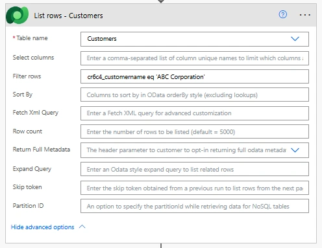The height and width of the screenshot is (248, 322).
Task: Click the Sort By label
Action: click(x=23, y=95)
